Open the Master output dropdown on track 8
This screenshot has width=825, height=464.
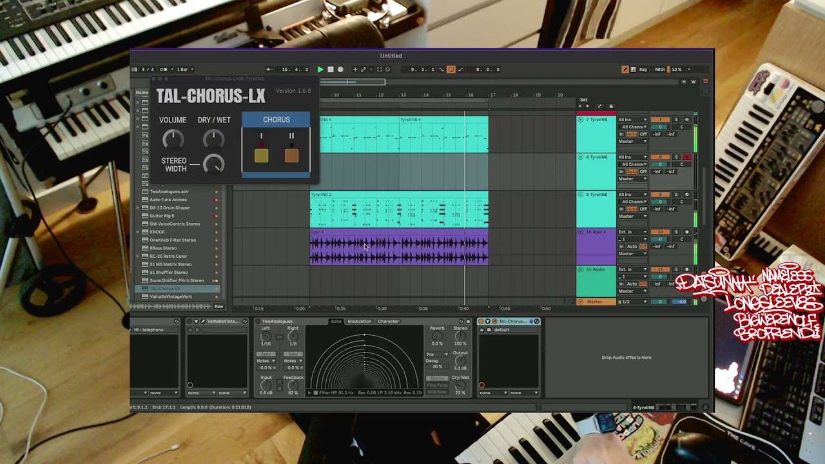pos(632,179)
